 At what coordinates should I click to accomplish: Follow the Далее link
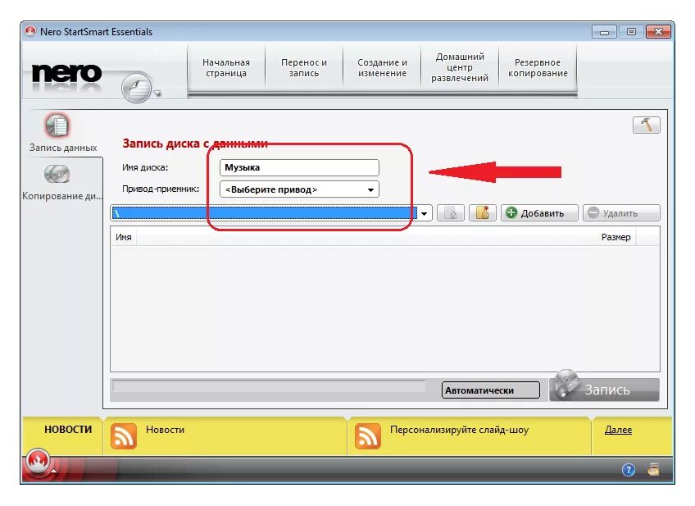pyautogui.click(x=618, y=430)
